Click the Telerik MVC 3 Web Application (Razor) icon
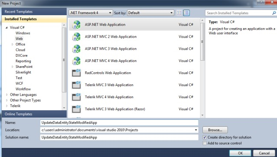This screenshot has height=157, width=277. coord(76,109)
